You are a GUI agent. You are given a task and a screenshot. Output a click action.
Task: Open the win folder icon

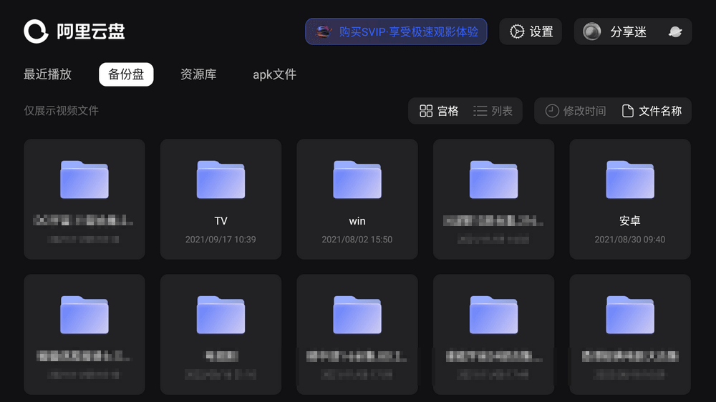[x=357, y=180]
